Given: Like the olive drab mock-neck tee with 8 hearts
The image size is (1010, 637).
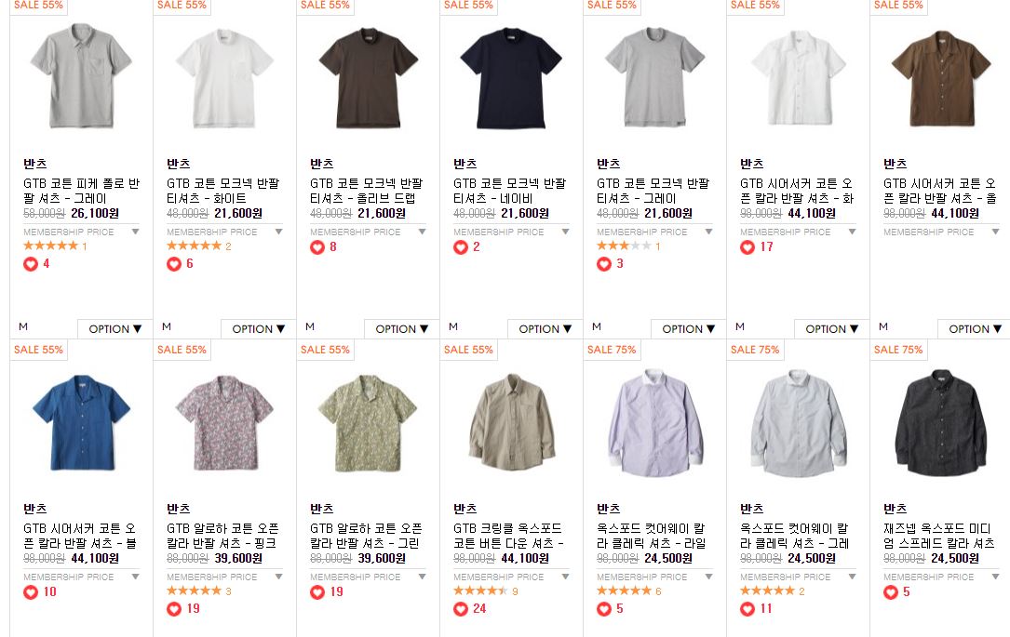Looking at the screenshot, I should coord(317,247).
